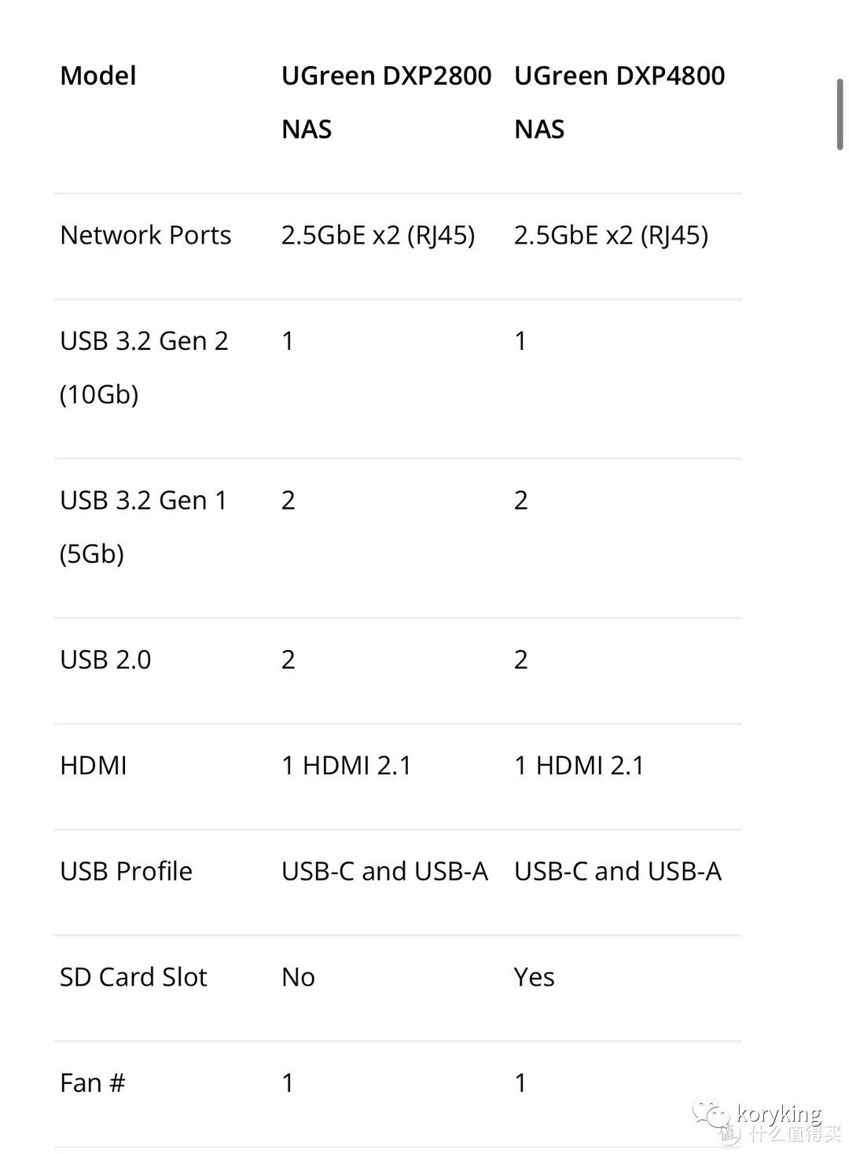Image resolution: width=849 pixels, height=1154 pixels.
Task: Select the "UGreen DXP2800 NAS" column header
Action: [386, 102]
